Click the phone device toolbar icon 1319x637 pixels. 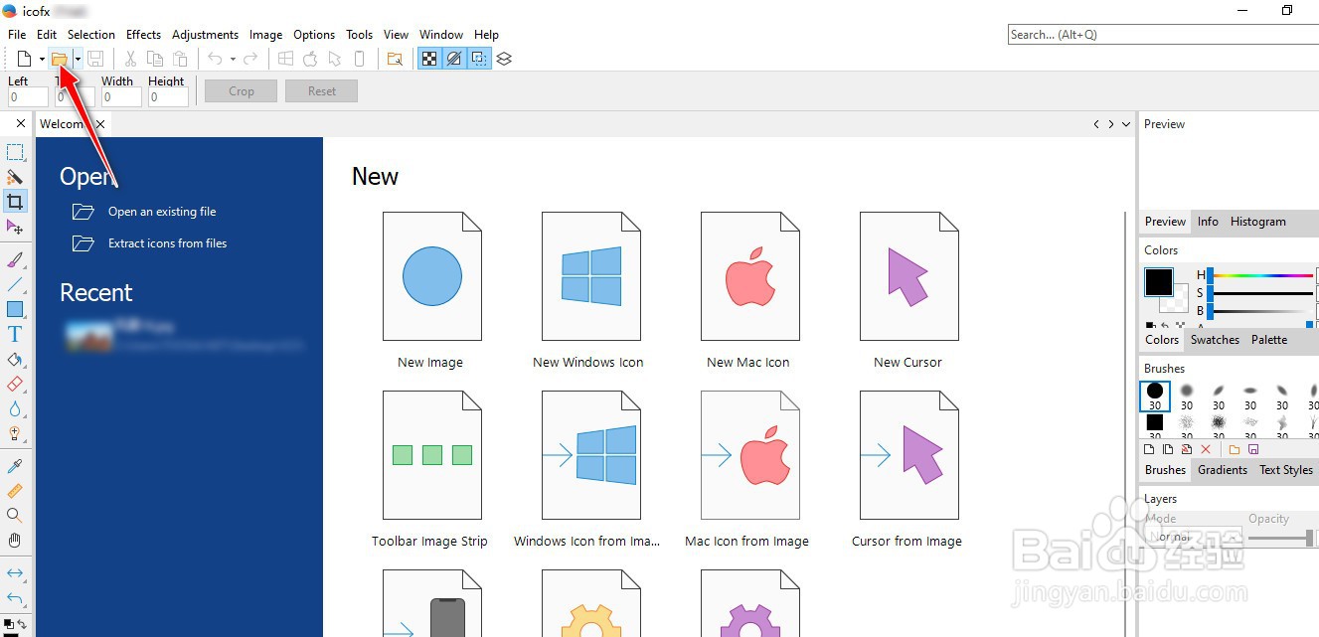point(360,59)
